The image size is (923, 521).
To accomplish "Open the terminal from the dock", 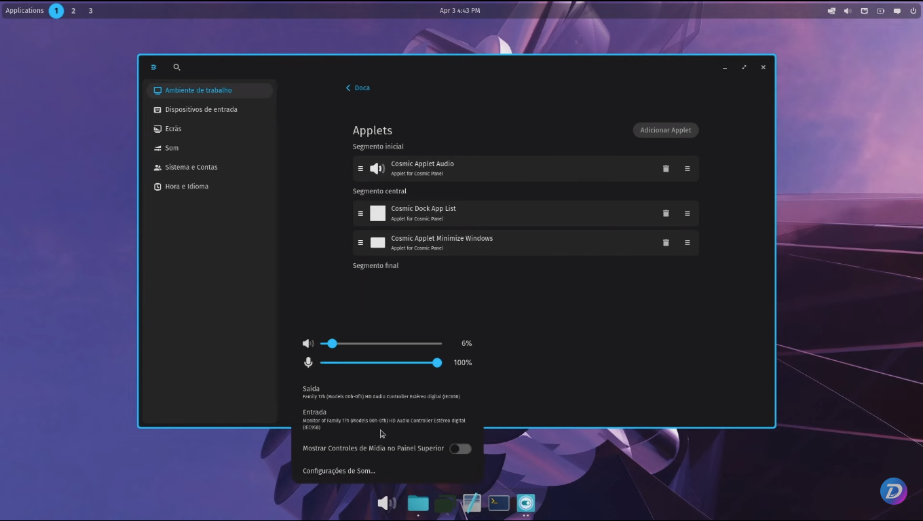I will (x=499, y=503).
